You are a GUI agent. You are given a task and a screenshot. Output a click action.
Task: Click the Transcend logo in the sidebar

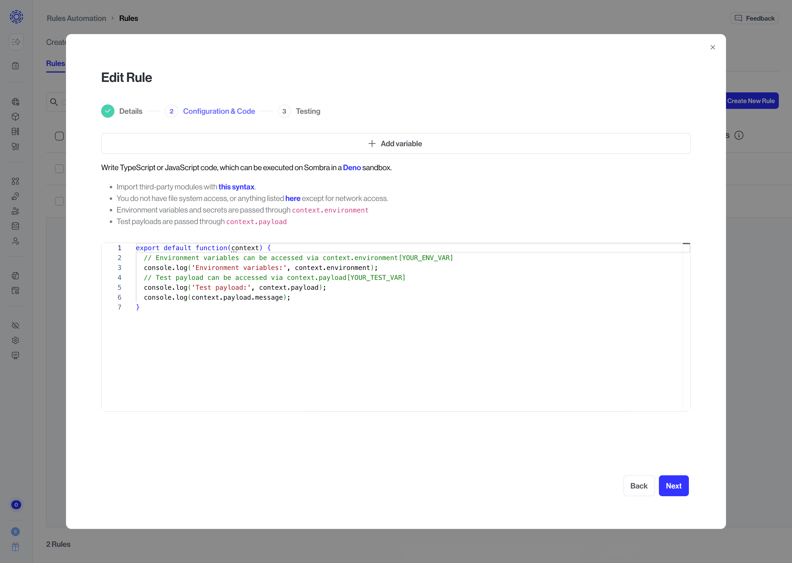pos(16,17)
